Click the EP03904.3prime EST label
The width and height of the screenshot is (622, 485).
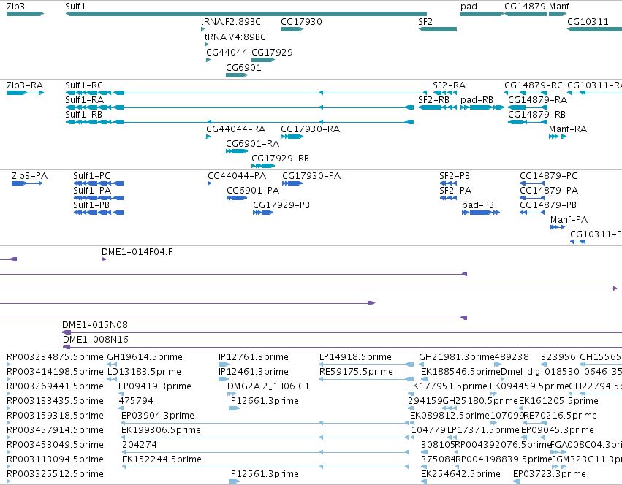[x=158, y=415]
